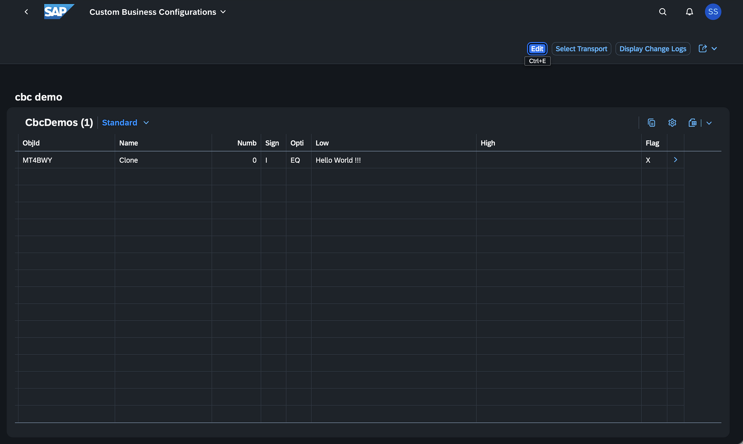Open the SS user profile avatar
The image size is (743, 444).
coord(713,12)
